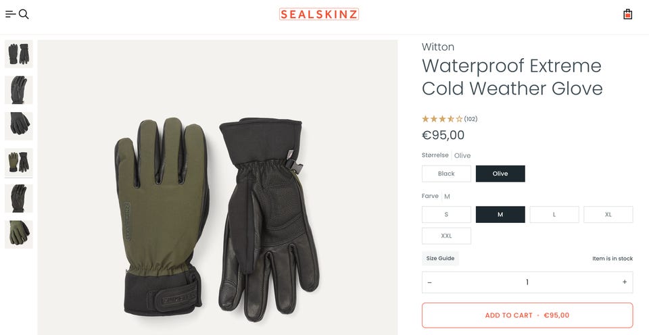649x335 pixels.
Task: Increase quantity with plus icon
Action: tap(624, 282)
